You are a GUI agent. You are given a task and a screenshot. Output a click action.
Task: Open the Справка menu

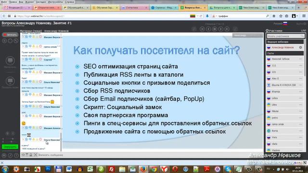[x=69, y=2]
